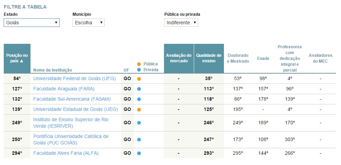Sort by Posição no país column
This screenshot has width=341, height=165.
tap(17, 58)
